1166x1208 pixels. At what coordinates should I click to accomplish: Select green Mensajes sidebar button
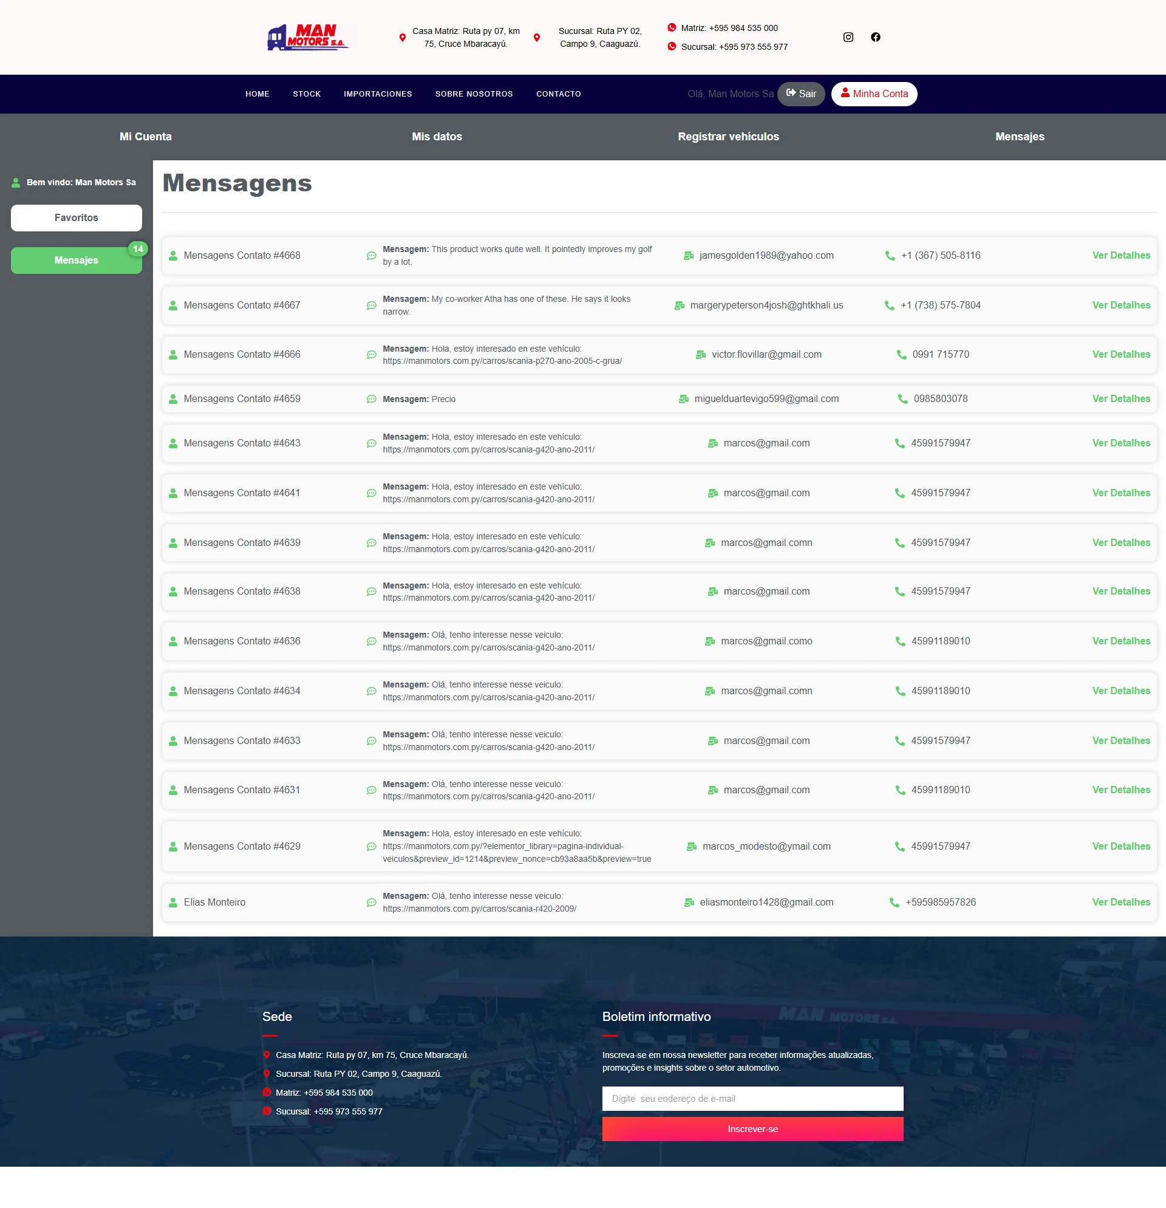pos(77,260)
